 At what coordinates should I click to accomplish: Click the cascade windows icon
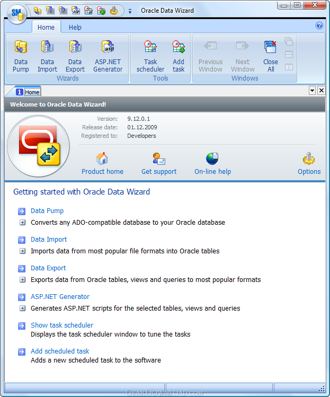[x=289, y=41]
